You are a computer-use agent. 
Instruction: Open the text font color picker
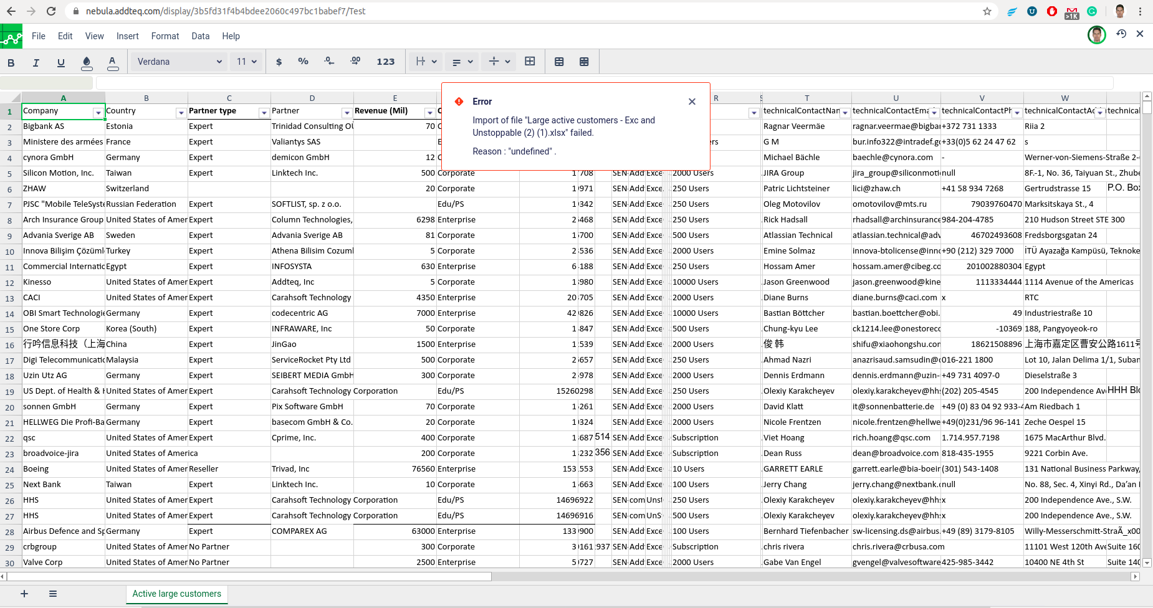coord(113,62)
